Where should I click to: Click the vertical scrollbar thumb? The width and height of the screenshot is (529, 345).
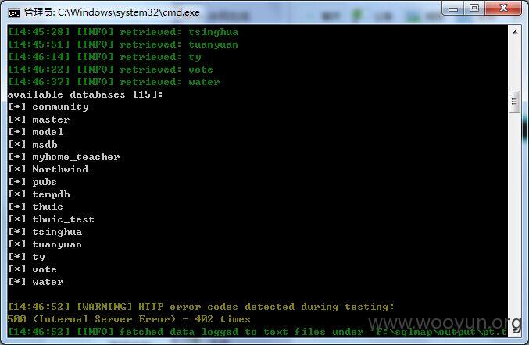tap(514, 101)
